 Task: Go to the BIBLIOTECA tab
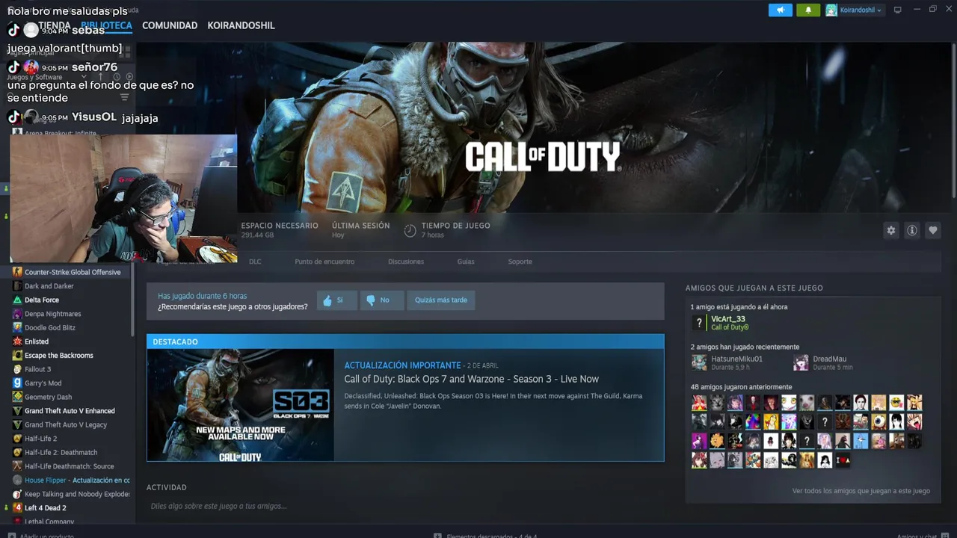coord(106,25)
